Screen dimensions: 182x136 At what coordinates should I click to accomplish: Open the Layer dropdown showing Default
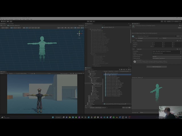(171, 38)
